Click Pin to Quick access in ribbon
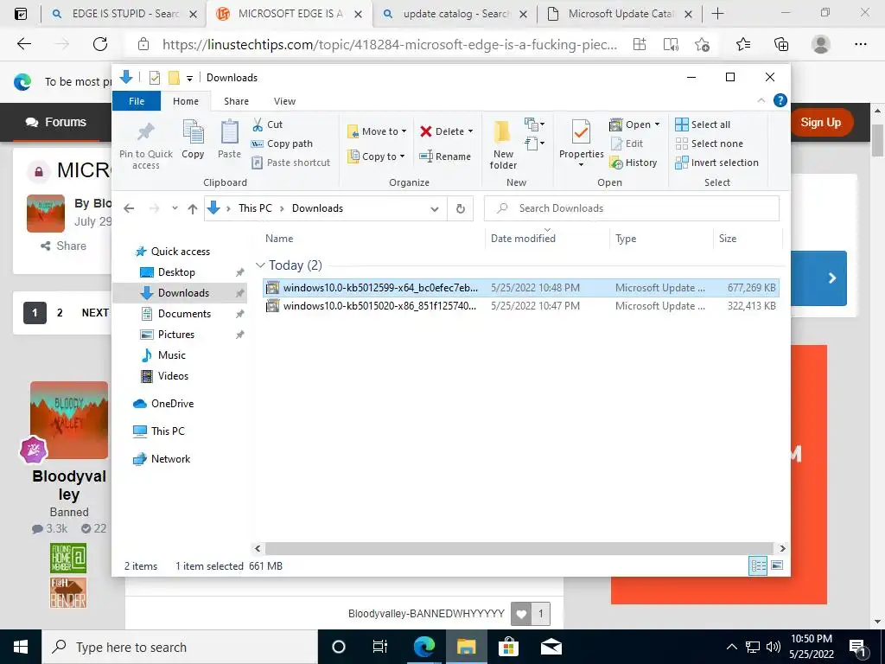 click(x=145, y=145)
